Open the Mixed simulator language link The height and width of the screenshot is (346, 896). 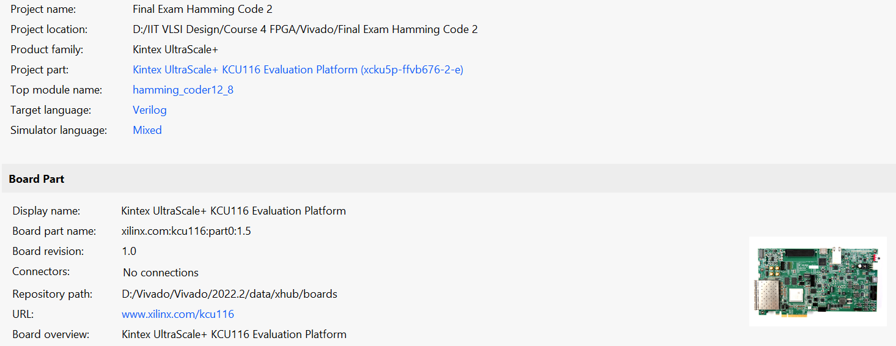pos(147,130)
